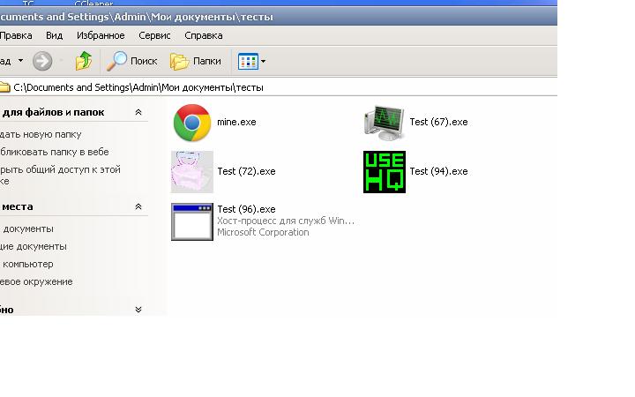Go up one folder level

coord(84,61)
